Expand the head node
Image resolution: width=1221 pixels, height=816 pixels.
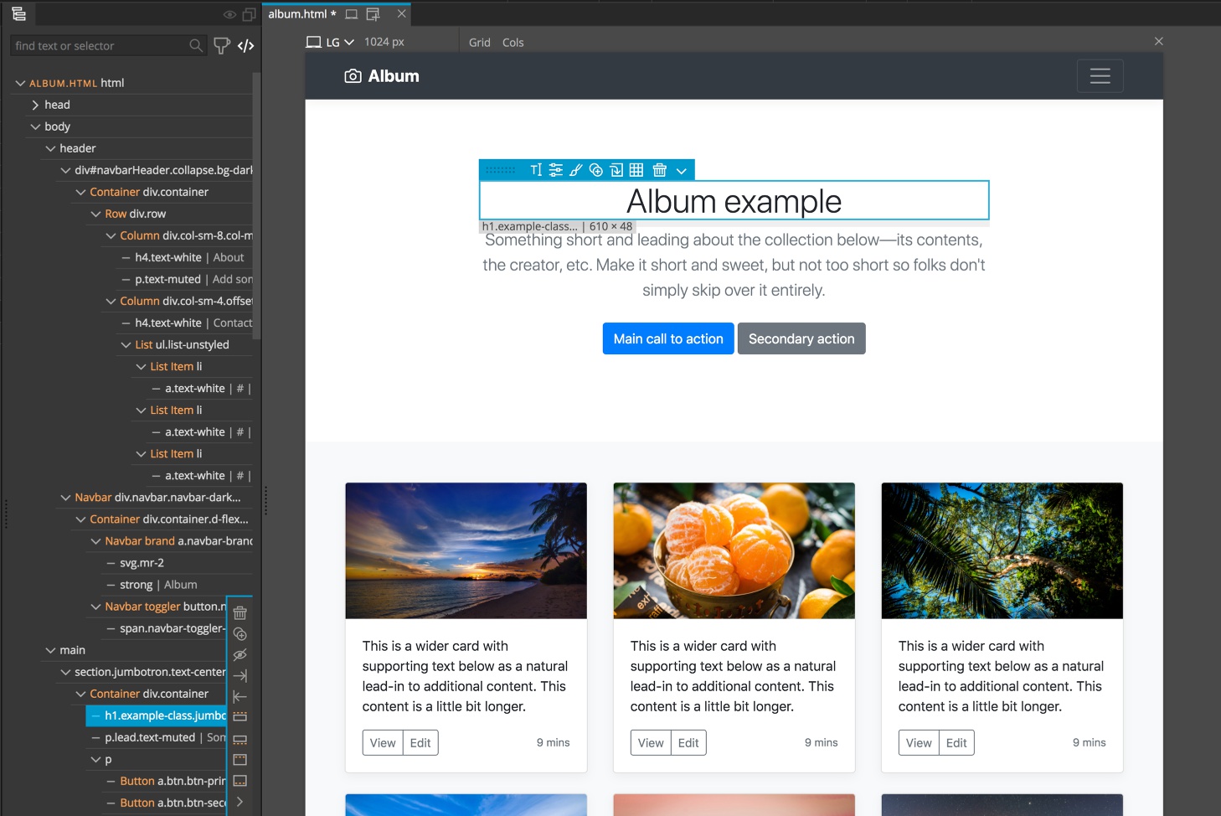pyautogui.click(x=35, y=105)
